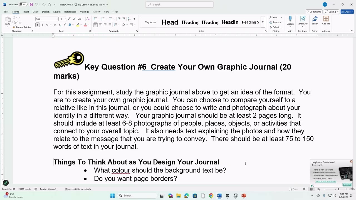356x200 pixels.
Task: Click Next in Logitech Download Assistant
Action: coord(347,185)
